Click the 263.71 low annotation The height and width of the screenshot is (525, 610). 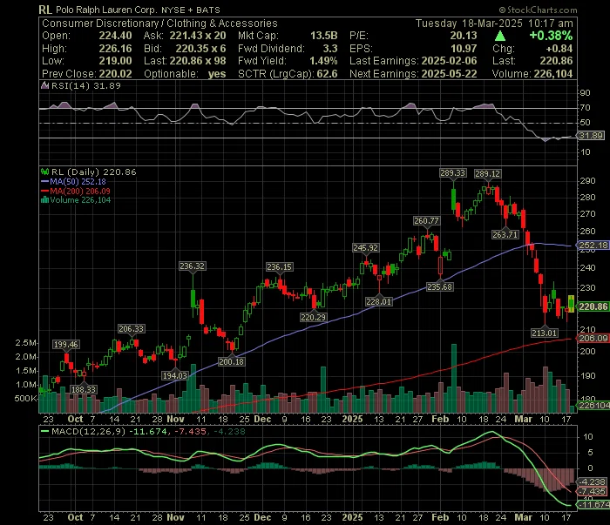coord(505,235)
